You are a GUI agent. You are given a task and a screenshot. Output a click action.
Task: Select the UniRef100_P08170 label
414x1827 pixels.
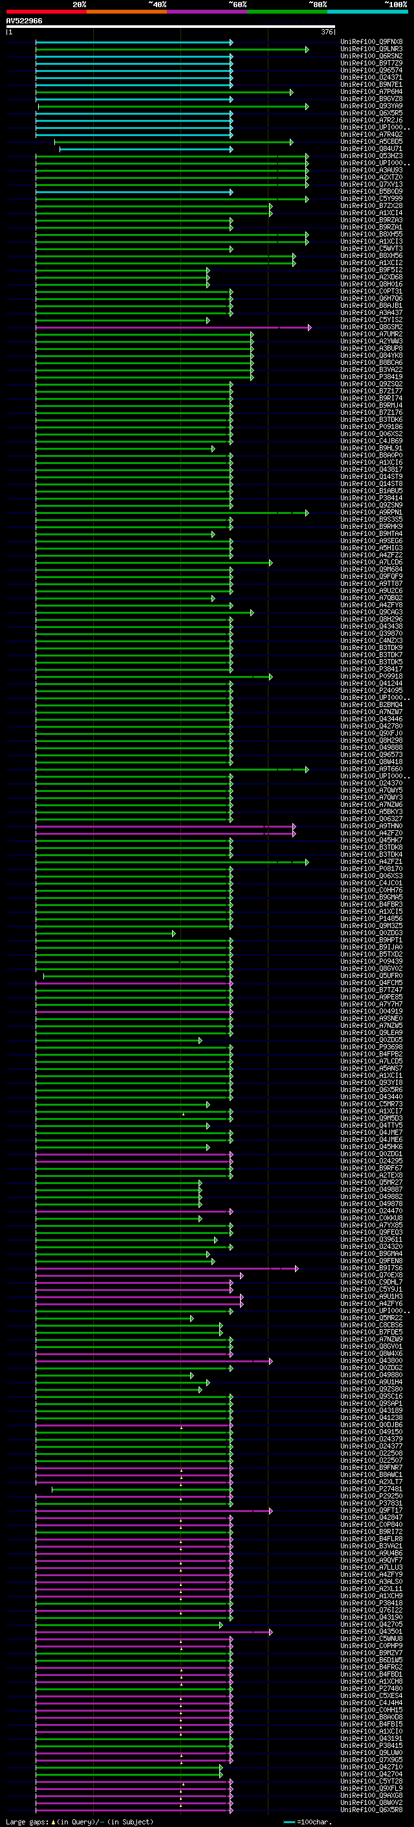click(x=371, y=868)
